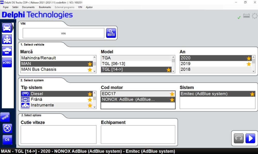Select MAN Bus Chassis brand
Screen dimensions: 258x154
57,69
